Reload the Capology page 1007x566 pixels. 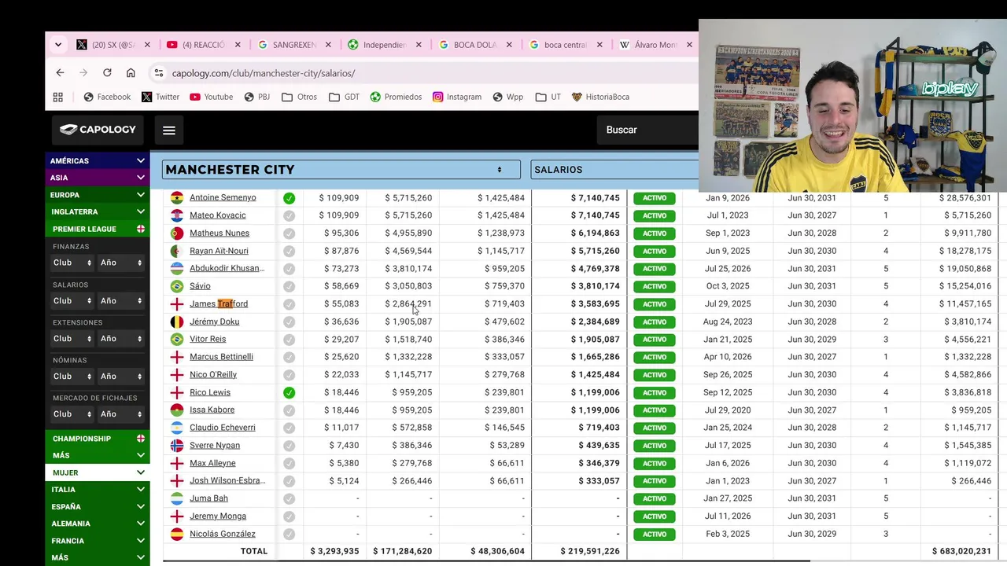(x=107, y=73)
